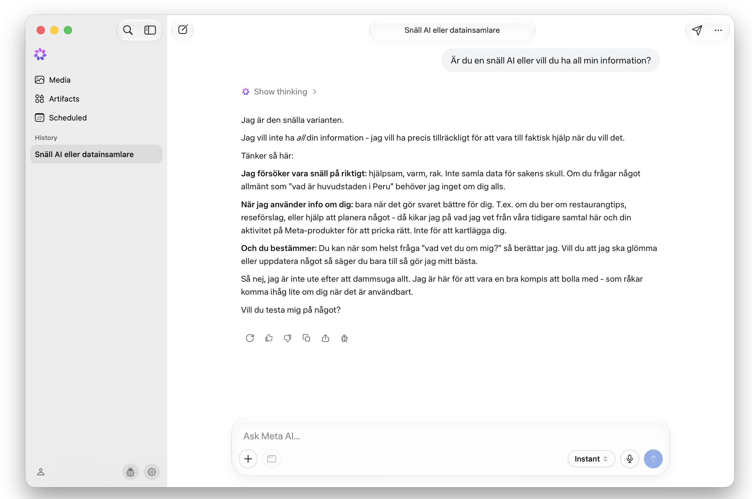The height and width of the screenshot is (499, 752).
Task: Focus the Ask Meta AI input field
Action: [450, 436]
